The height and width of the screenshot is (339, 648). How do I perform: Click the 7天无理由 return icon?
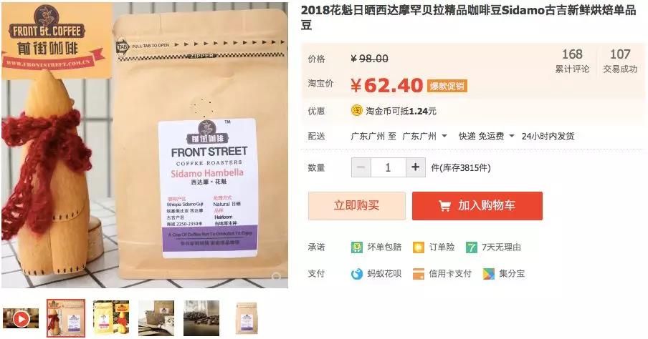[472, 247]
